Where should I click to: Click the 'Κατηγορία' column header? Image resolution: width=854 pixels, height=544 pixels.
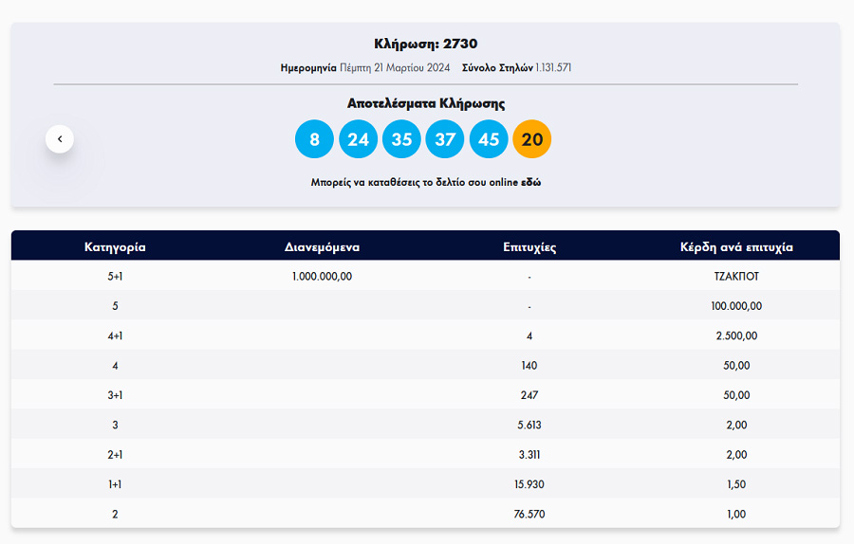115,247
